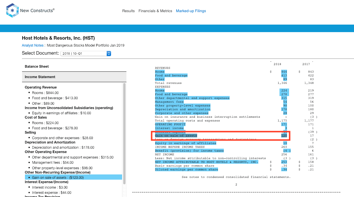
Task: Collapse the Income Statement section
Action: pos(74,77)
